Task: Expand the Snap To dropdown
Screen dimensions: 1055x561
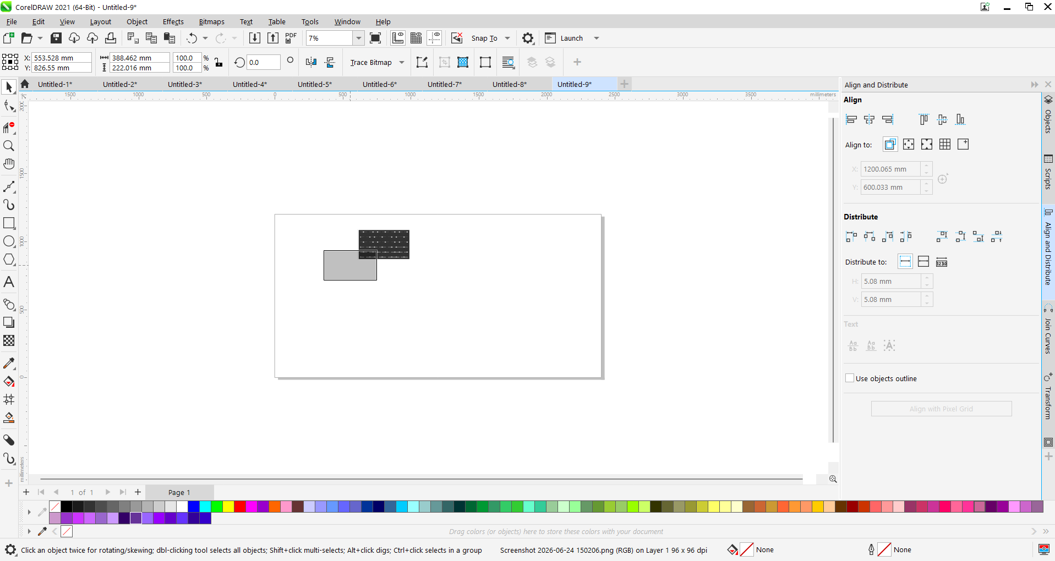Action: [x=507, y=38]
